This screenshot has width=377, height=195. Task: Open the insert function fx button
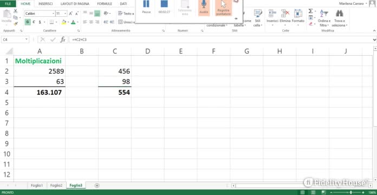point(63,40)
